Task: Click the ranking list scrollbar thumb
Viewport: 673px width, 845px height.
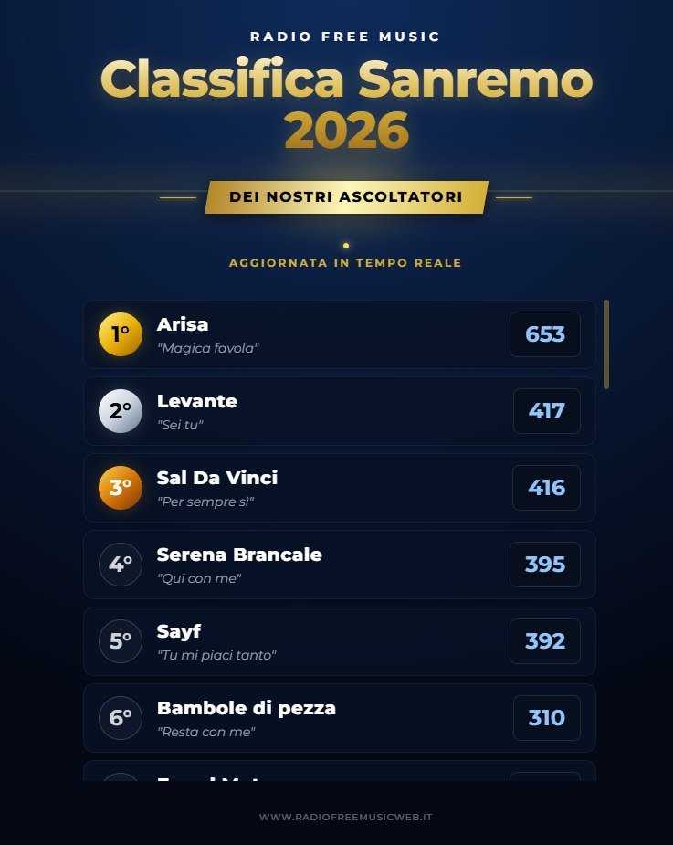Action: pos(606,344)
